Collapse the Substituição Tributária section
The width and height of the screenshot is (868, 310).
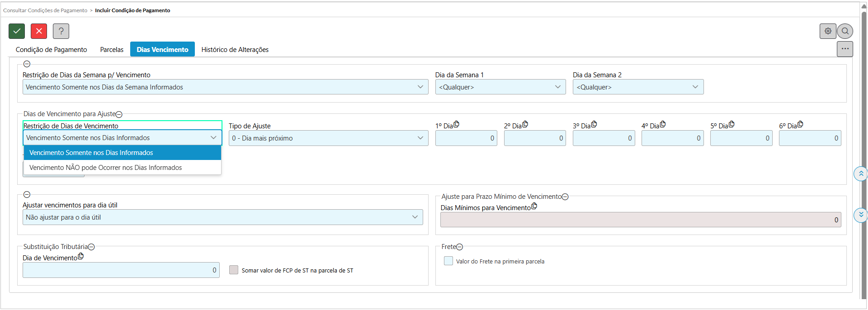coord(92,247)
